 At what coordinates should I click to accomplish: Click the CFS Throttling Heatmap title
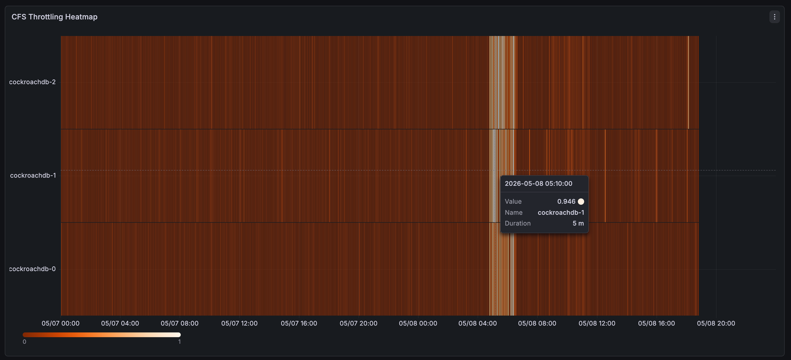pos(55,17)
